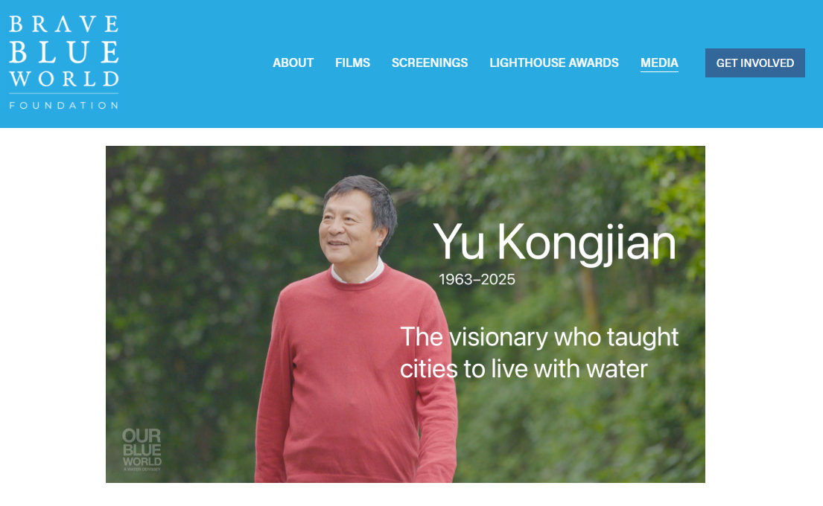Click 'A Water Odyssey' tagline under watermark
Image resolution: width=823 pixels, height=506 pixels.
point(142,470)
